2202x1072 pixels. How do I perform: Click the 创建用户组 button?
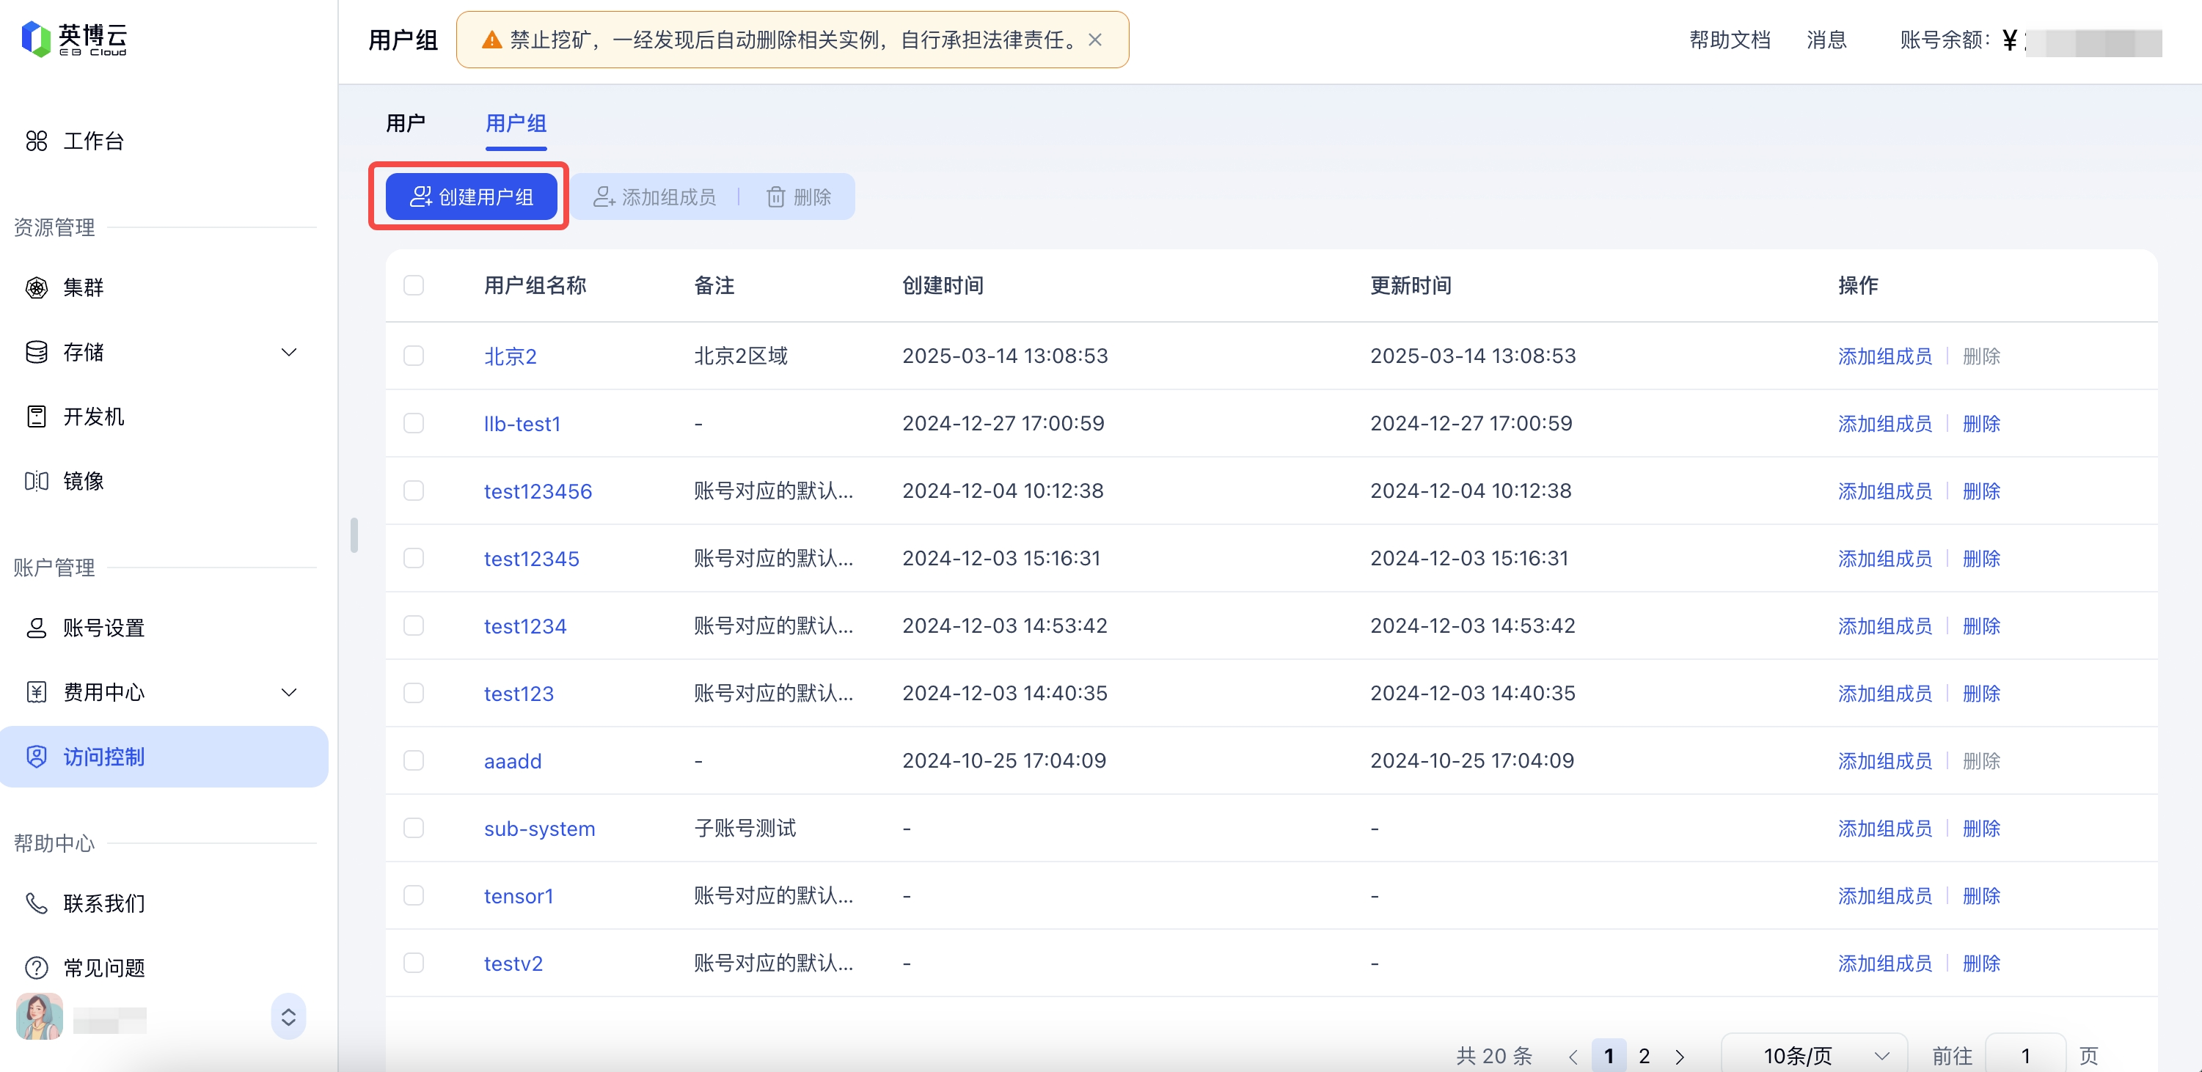[472, 197]
